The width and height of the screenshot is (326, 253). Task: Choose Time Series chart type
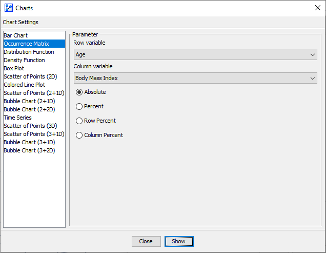[x=17, y=118]
